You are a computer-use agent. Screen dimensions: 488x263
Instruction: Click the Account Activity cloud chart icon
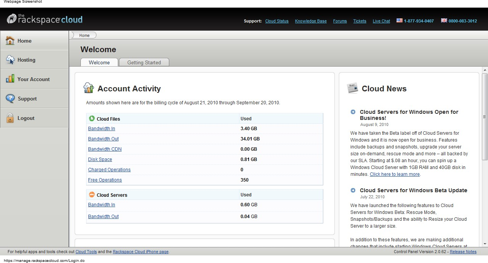click(x=88, y=88)
